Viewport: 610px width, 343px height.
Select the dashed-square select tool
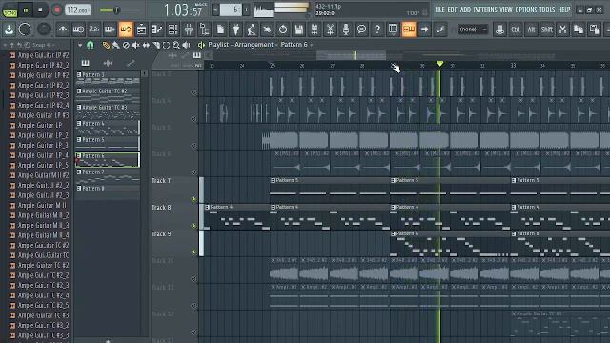(x=166, y=45)
